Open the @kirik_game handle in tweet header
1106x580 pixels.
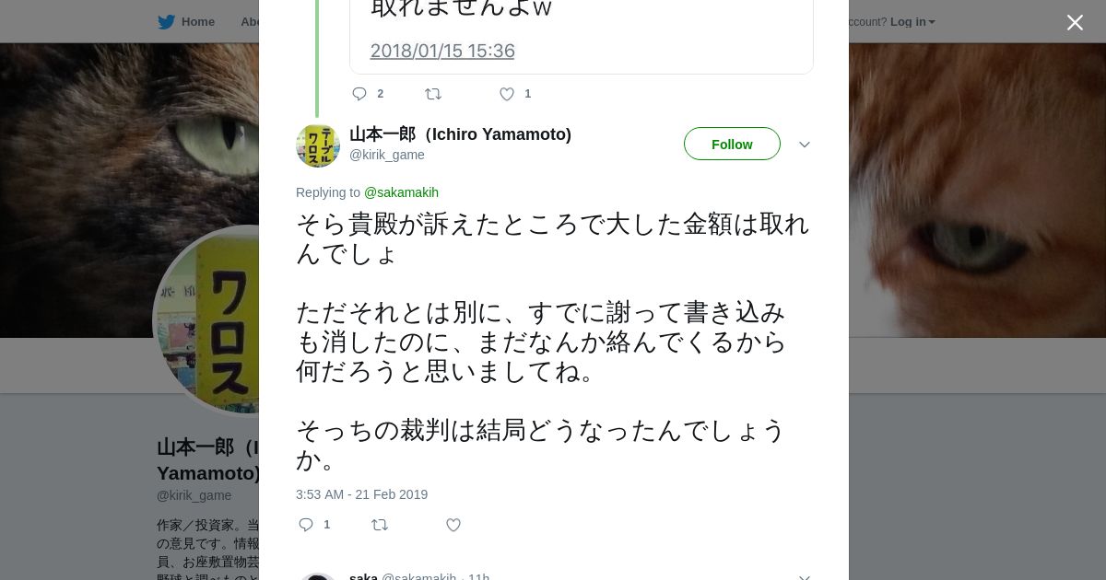point(386,155)
